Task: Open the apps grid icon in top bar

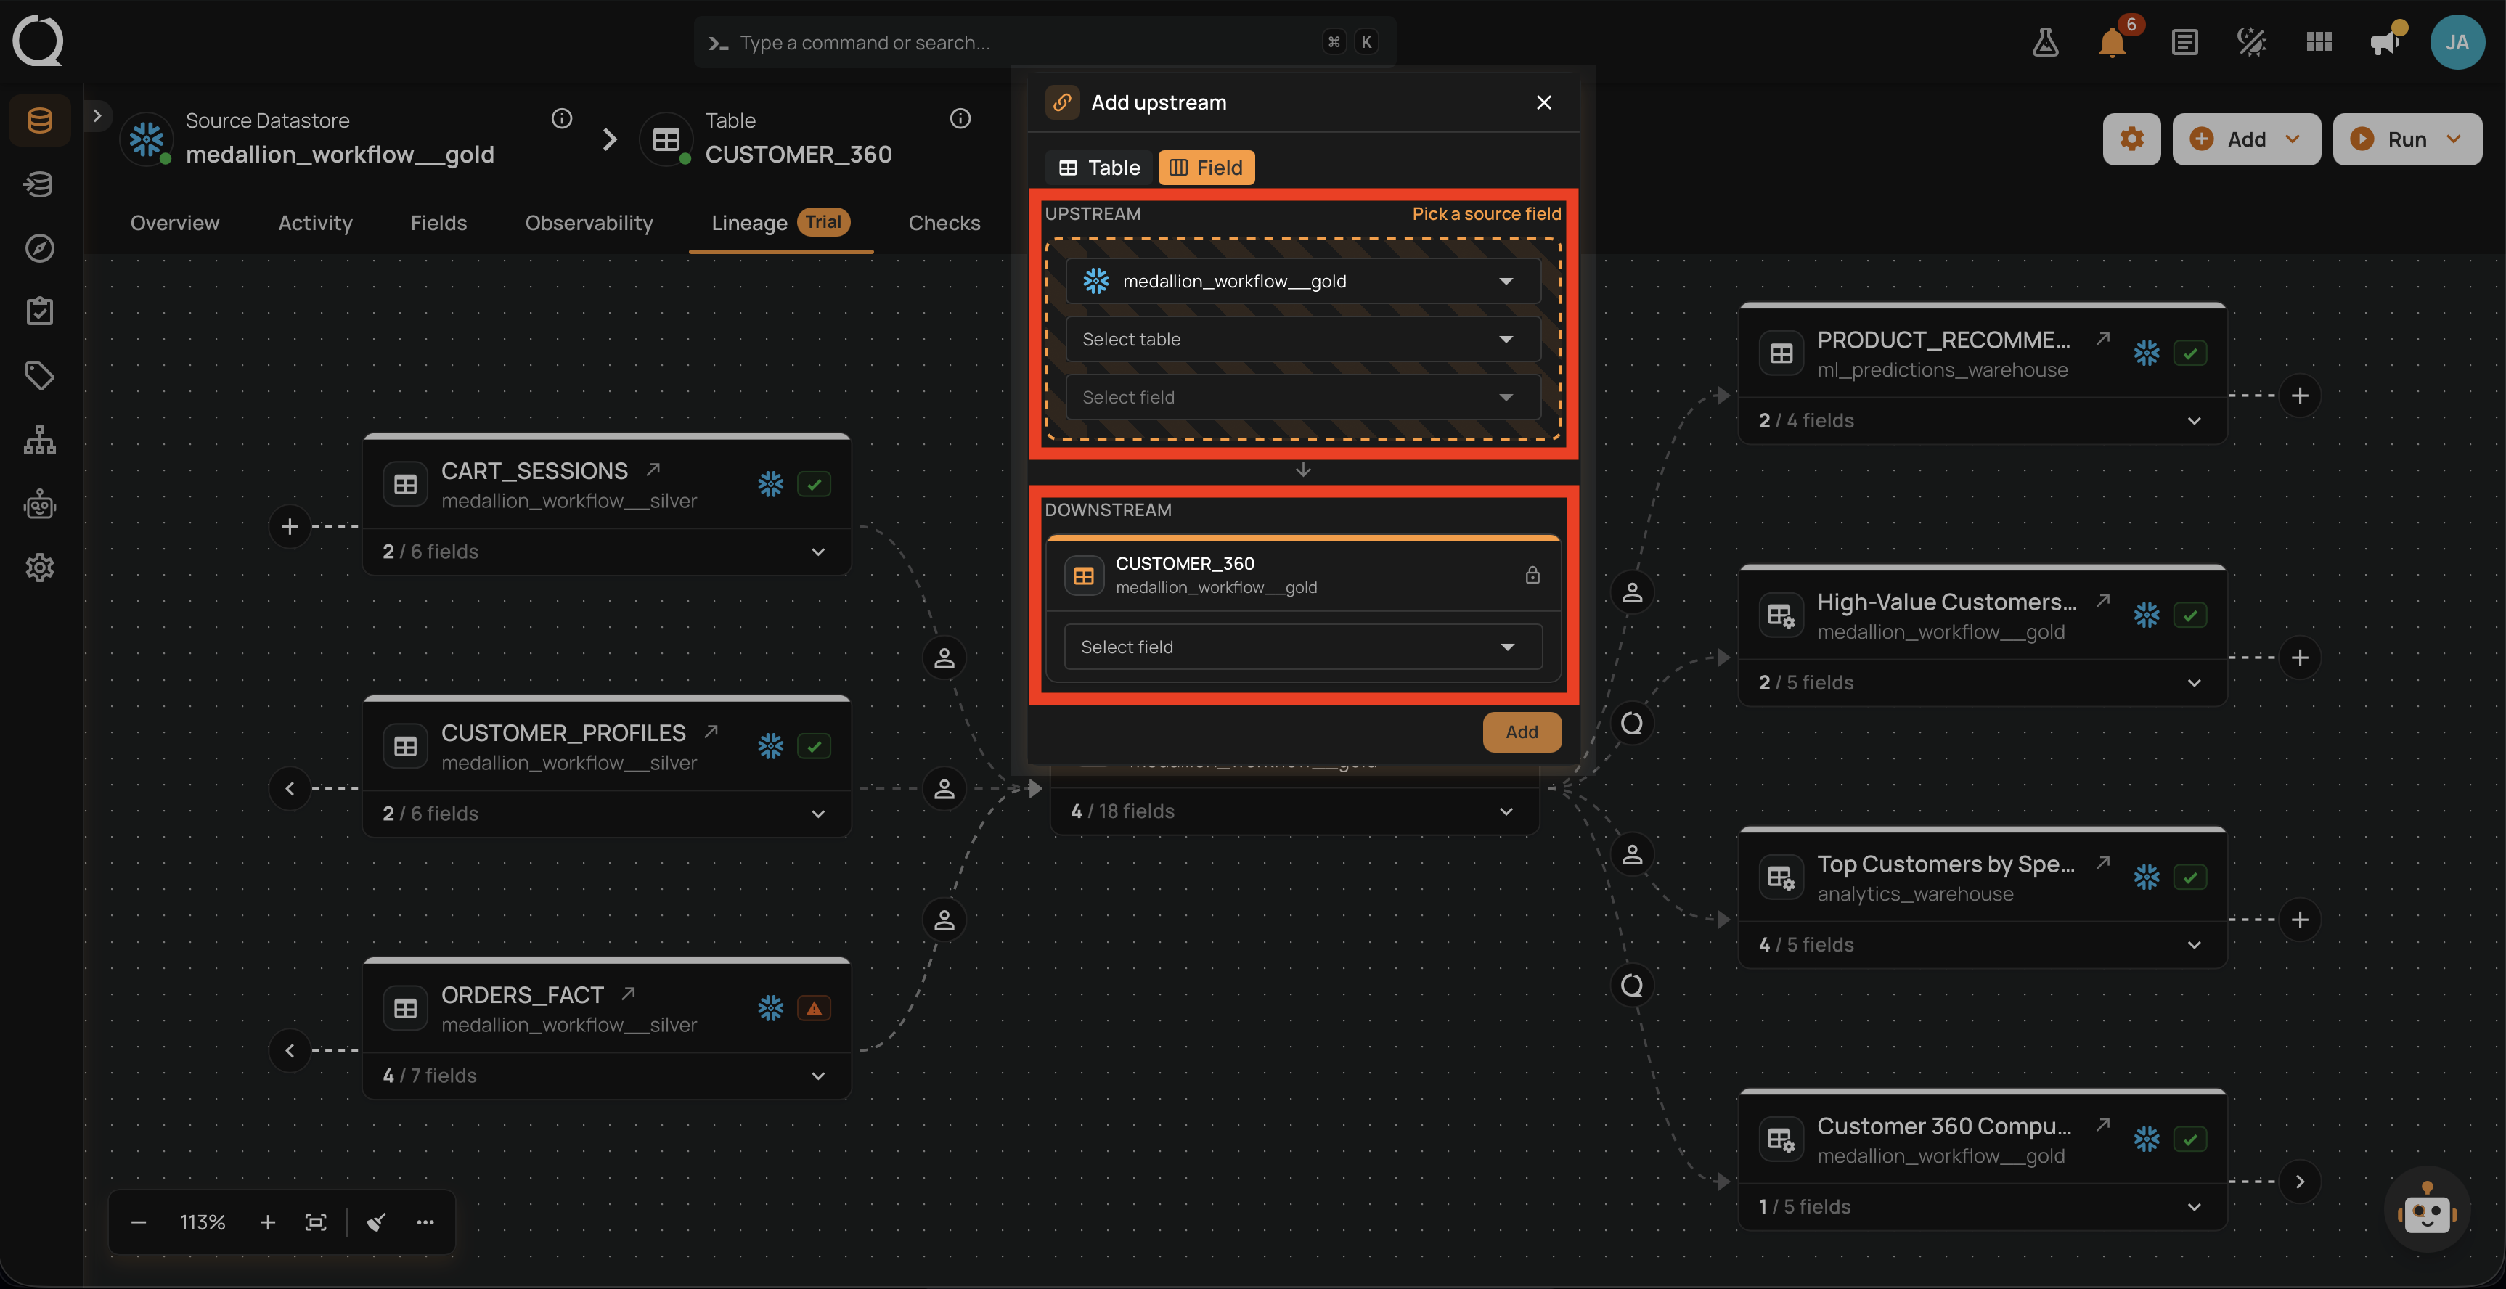Action: point(2318,42)
